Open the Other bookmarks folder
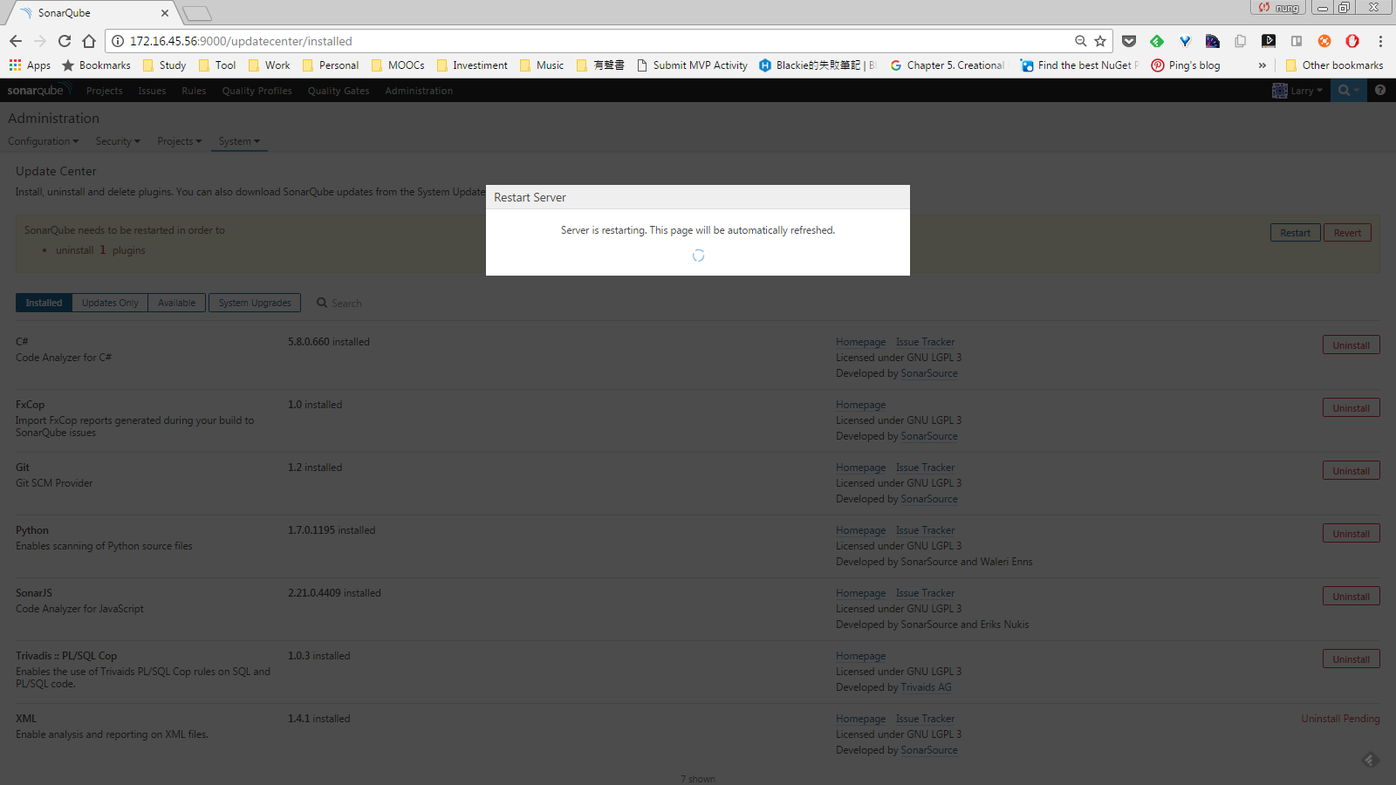Viewport: 1396px width, 785px height. (x=1334, y=65)
